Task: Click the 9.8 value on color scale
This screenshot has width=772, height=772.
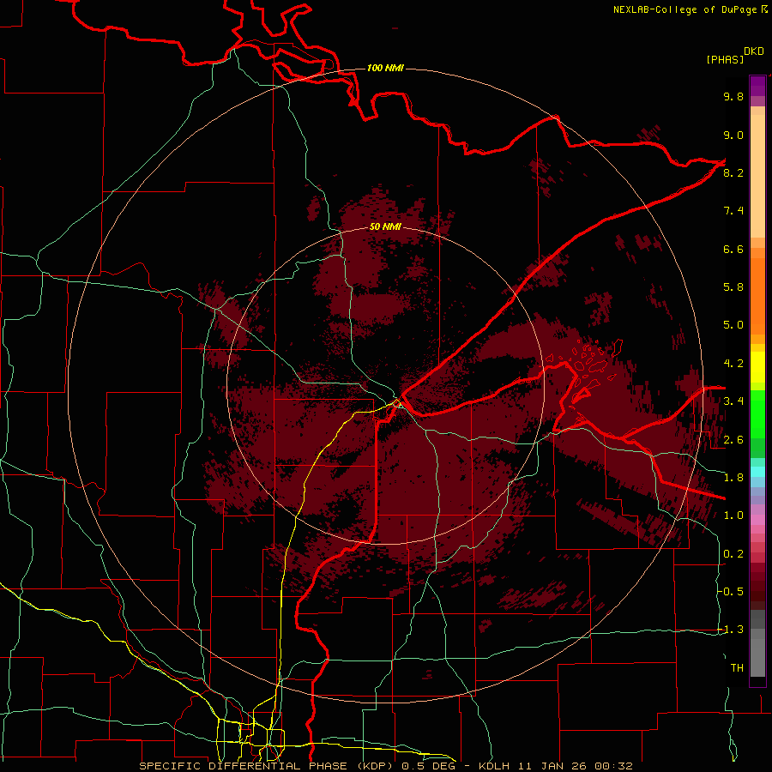Action: tap(733, 96)
